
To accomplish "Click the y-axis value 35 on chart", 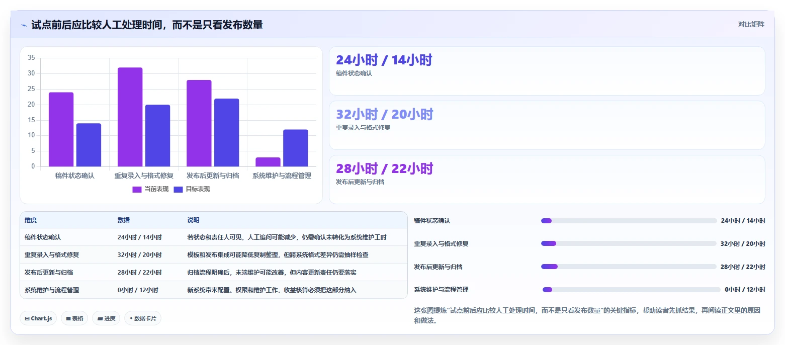I will (31, 58).
